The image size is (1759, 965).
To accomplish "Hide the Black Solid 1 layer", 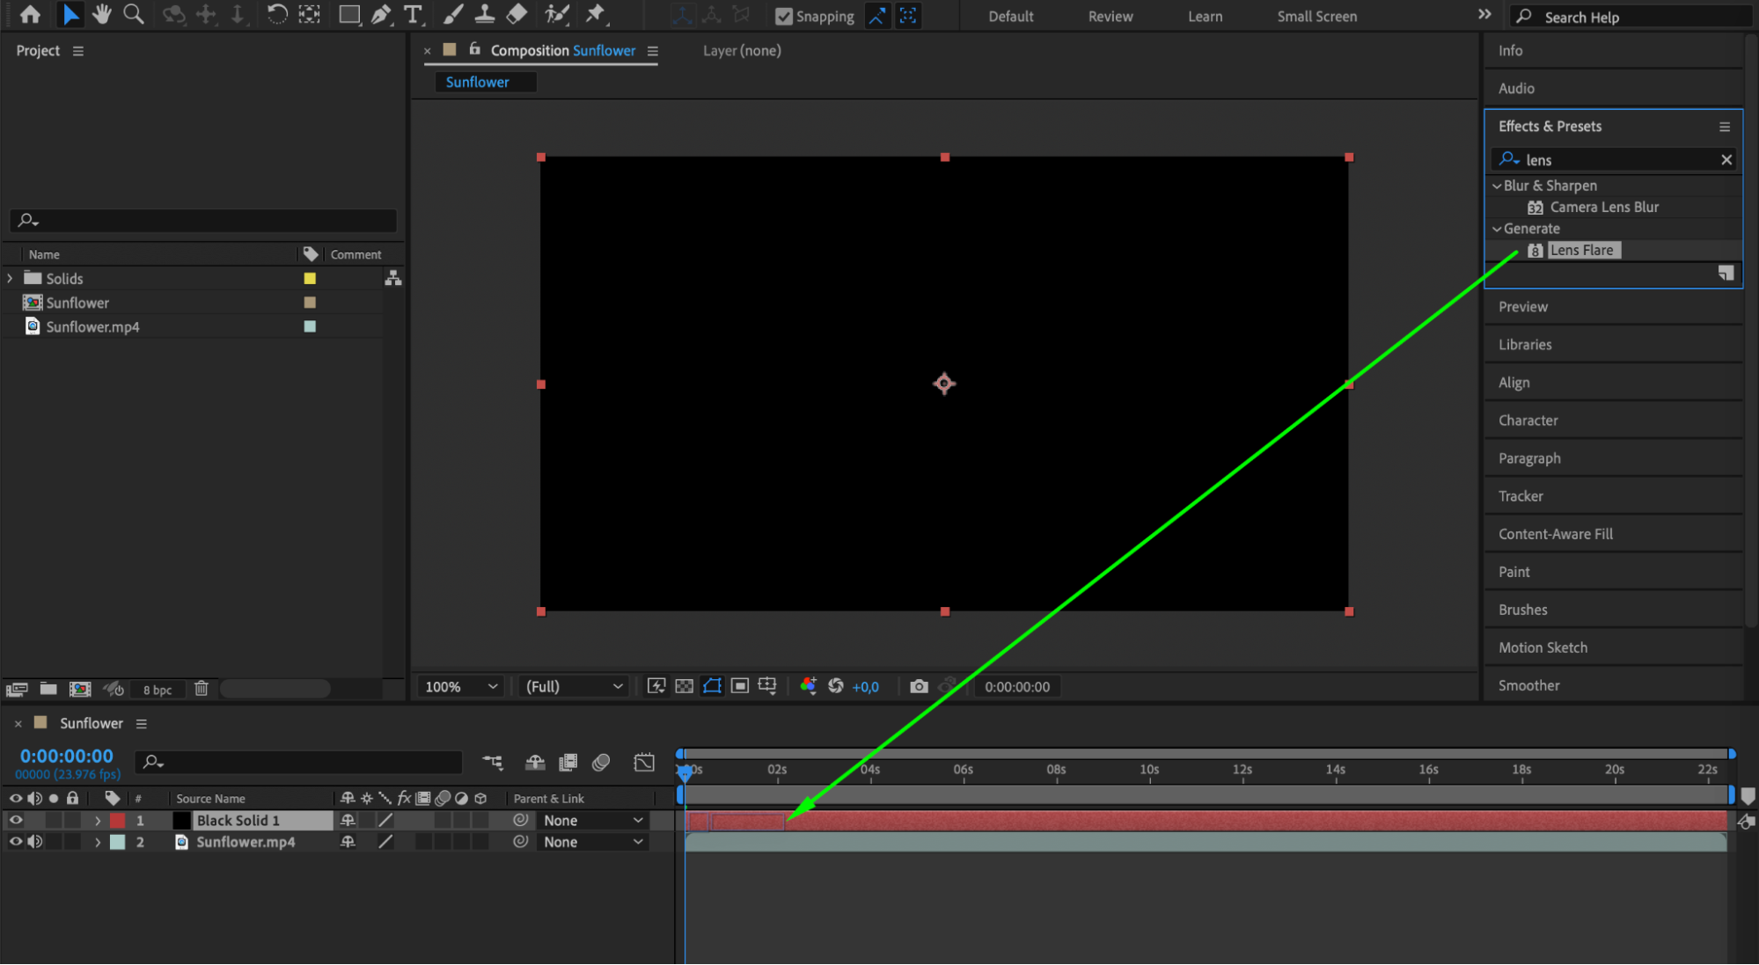I will coord(16,820).
